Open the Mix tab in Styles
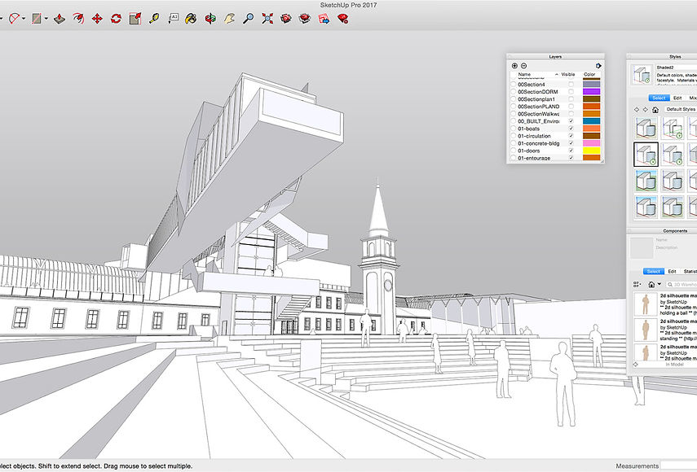 pyautogui.click(x=693, y=98)
